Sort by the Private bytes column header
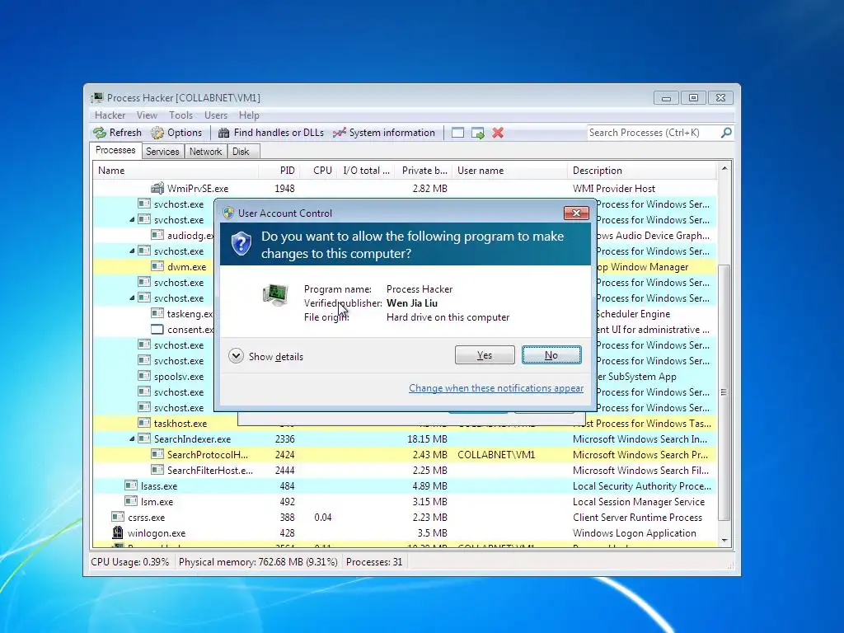Screen dimensions: 844x633 coord(424,171)
